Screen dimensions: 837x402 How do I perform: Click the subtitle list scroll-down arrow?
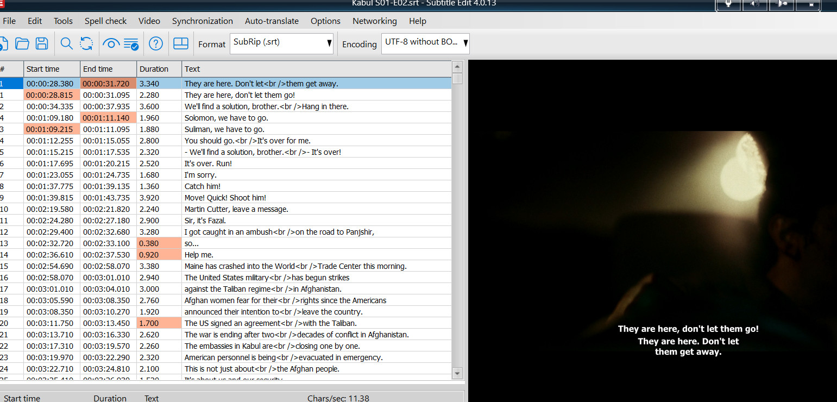click(x=457, y=373)
